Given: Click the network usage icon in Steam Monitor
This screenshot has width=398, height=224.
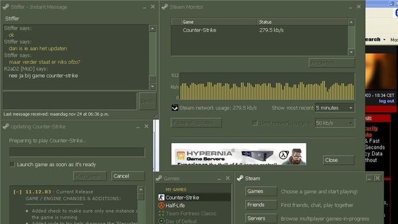Looking at the screenshot, I should click(x=175, y=108).
